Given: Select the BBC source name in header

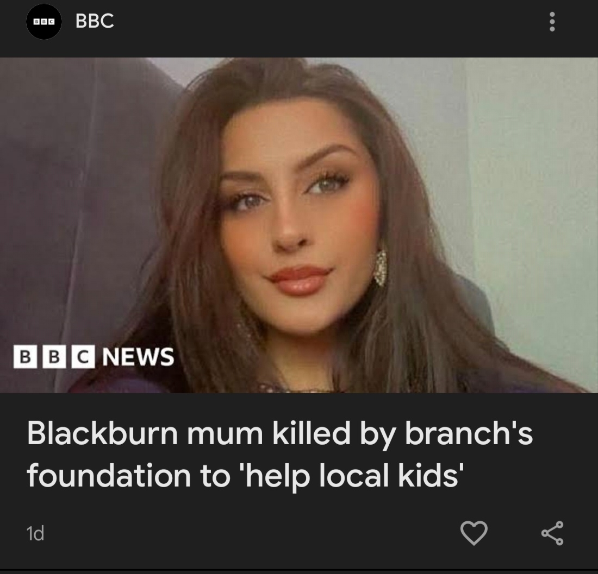Looking at the screenshot, I should coord(95,21).
